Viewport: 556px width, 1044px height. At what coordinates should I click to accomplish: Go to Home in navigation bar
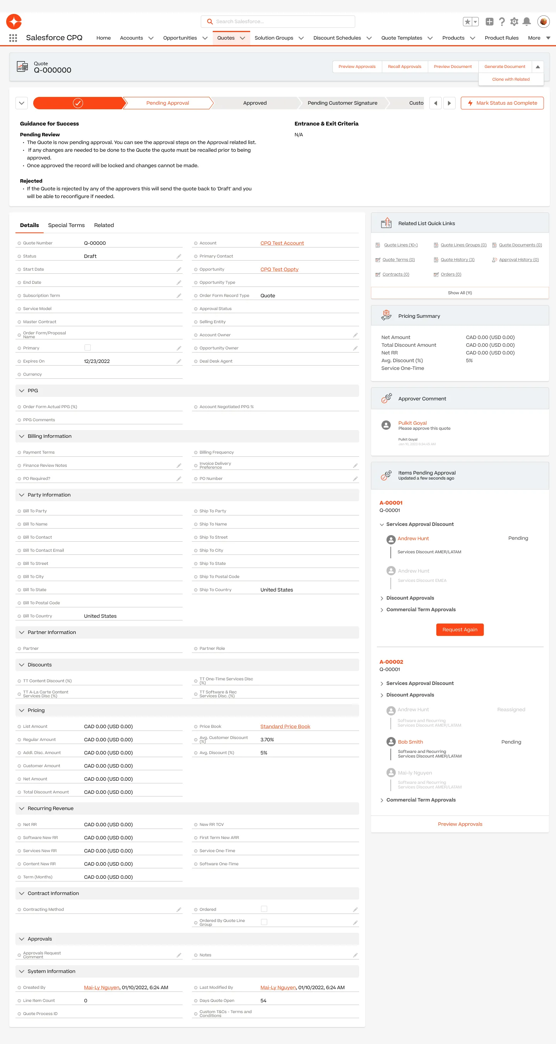(103, 38)
